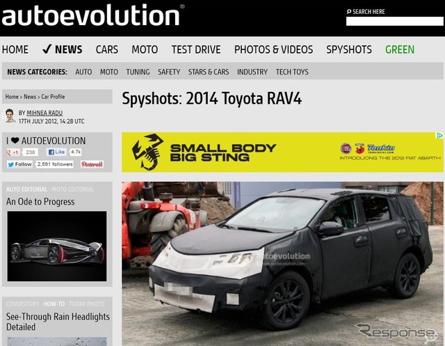445x346 pixels.
Task: Select STARS & CARS news category
Action: [x=209, y=72]
